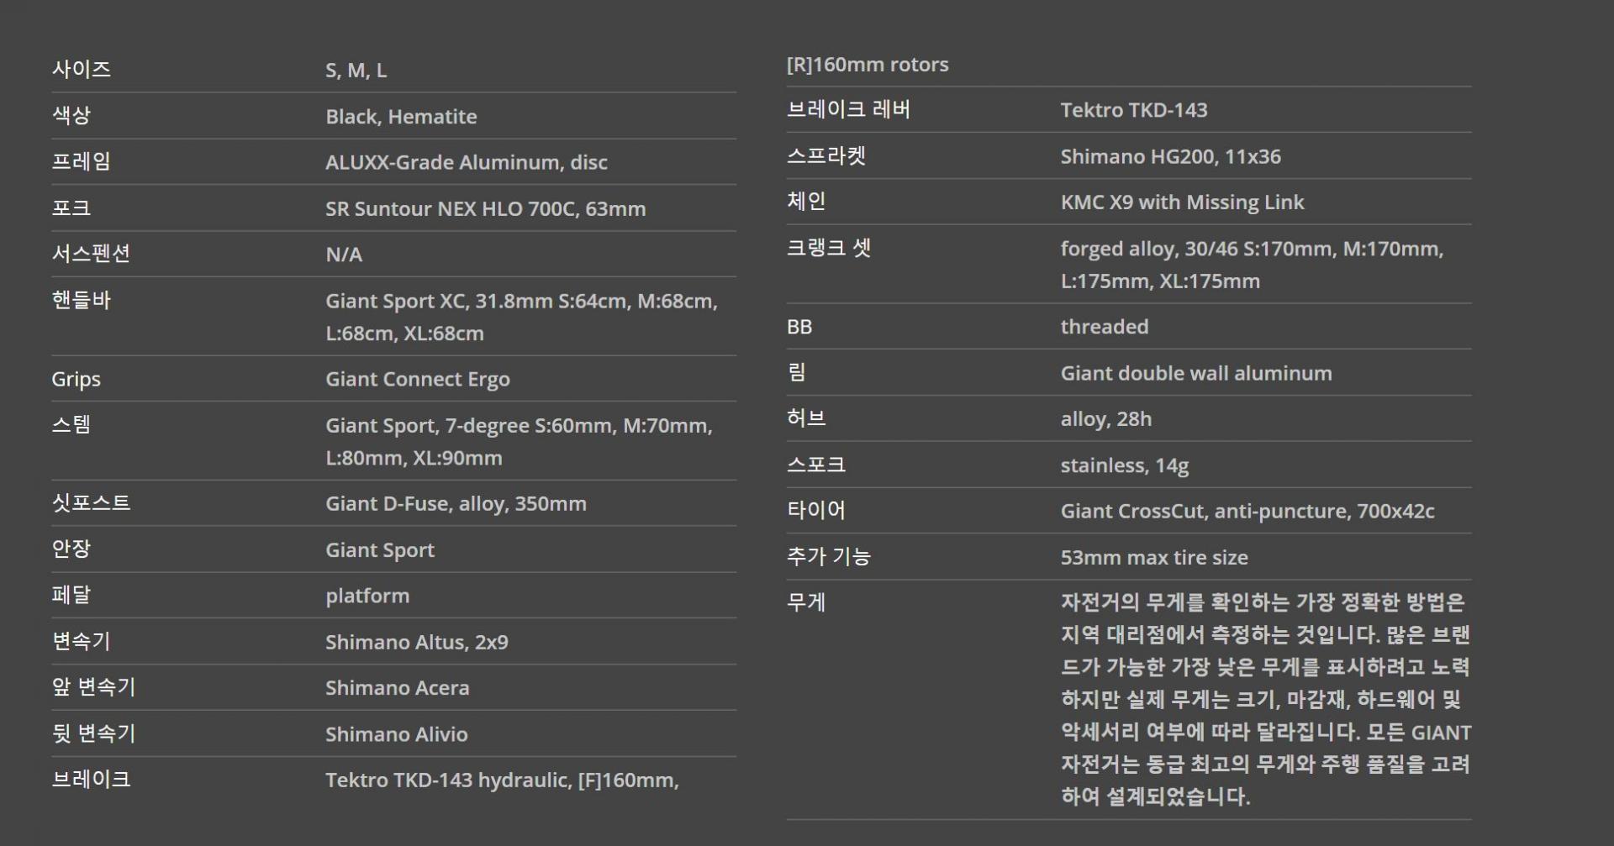Image resolution: width=1614 pixels, height=846 pixels.
Task: Click the "체인" label
Action: point(806,202)
